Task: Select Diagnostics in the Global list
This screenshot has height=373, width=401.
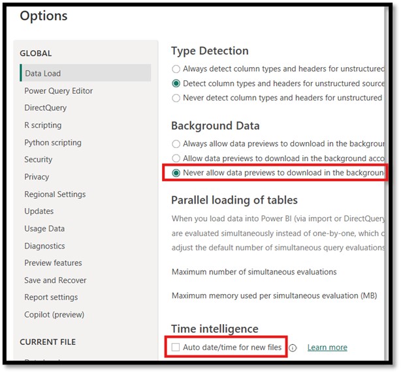Action: tap(44, 246)
